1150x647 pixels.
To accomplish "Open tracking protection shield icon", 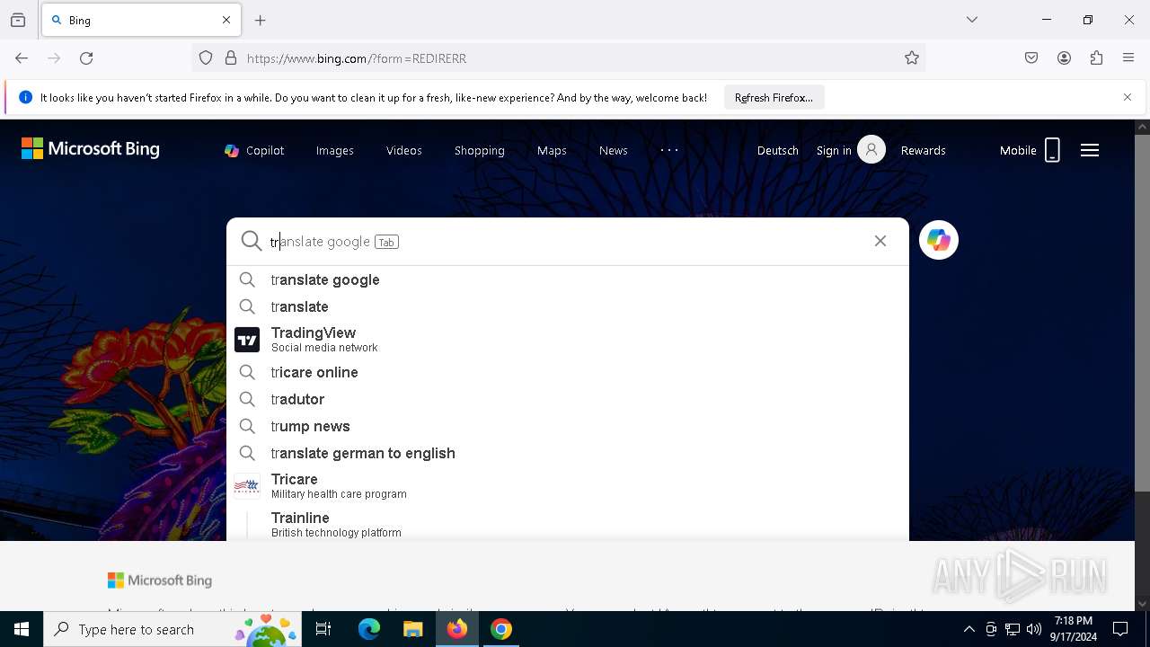I will tap(206, 58).
